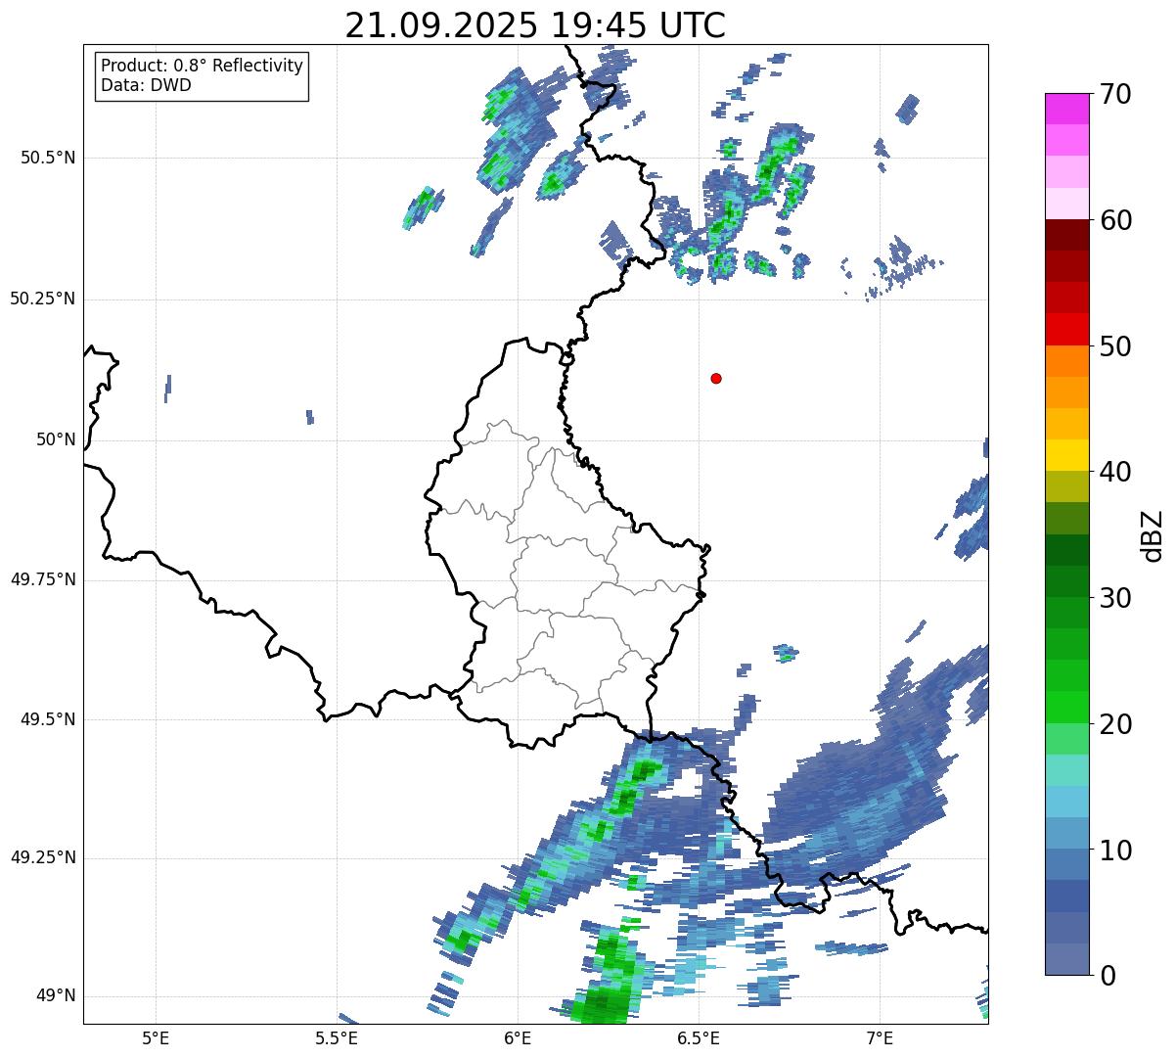Click the 5°E longitude label
The height and width of the screenshot is (1058, 1176).
pyautogui.click(x=156, y=1037)
